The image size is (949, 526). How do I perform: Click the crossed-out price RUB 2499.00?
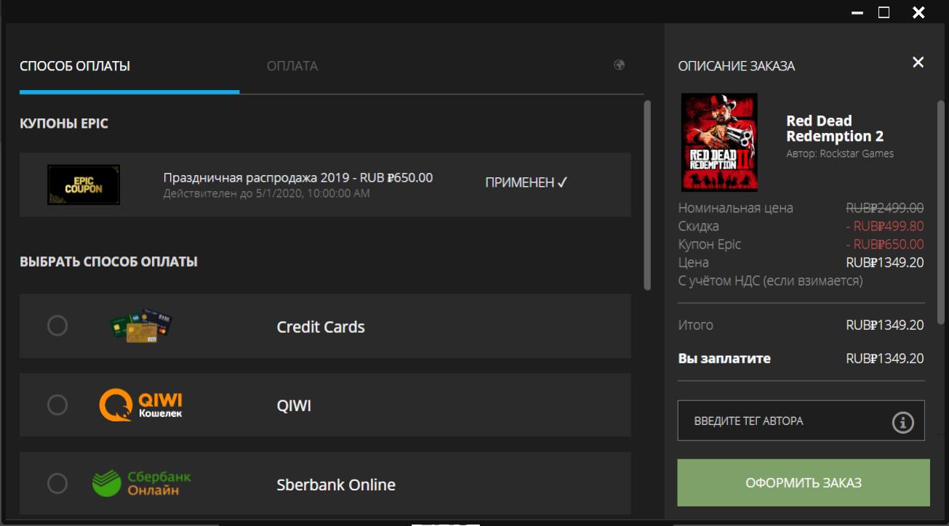click(x=885, y=208)
